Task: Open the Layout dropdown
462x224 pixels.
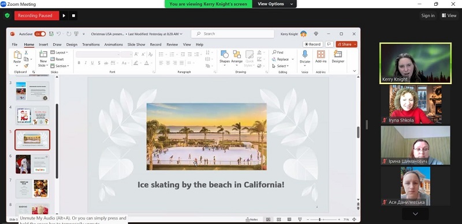Action: [x=59, y=52]
